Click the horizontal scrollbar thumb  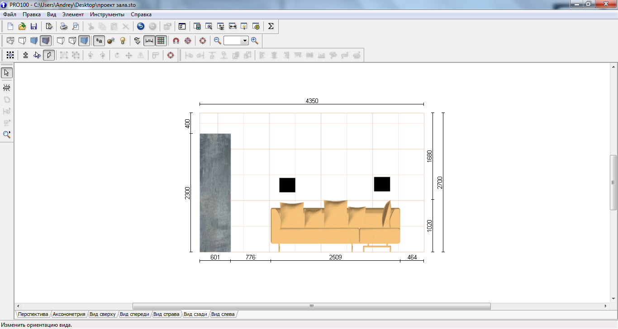point(311,306)
